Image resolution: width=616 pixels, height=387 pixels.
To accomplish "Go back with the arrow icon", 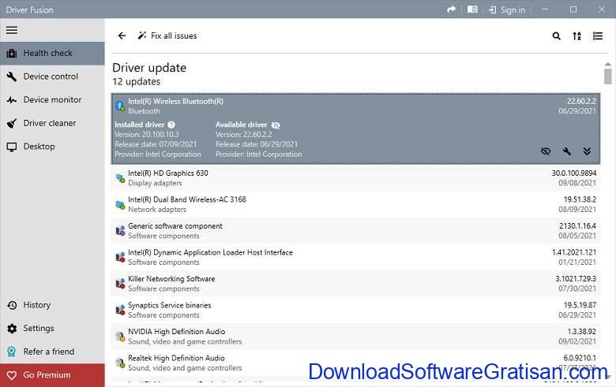I will click(x=122, y=35).
